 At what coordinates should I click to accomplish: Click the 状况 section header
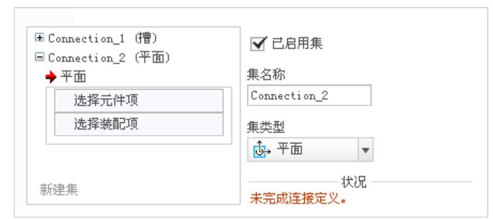click(x=354, y=182)
